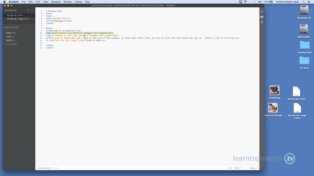Click the title Homepage code line
Image resolution: width=314 pixels, height=176 pixels.
click(59, 21)
